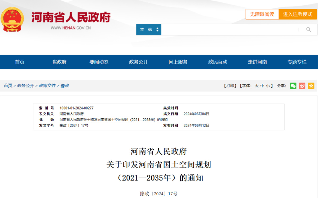The image size is (318, 198).
Task: Open the 首页 navigation menu item
Action: coord(20,62)
